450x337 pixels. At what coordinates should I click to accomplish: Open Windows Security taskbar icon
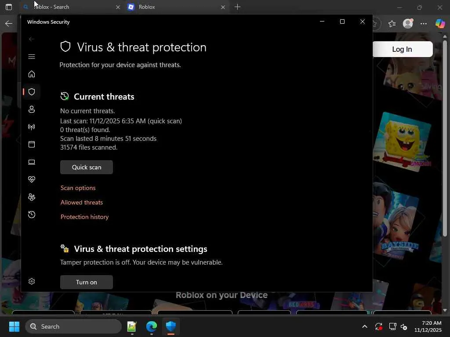pos(171,326)
